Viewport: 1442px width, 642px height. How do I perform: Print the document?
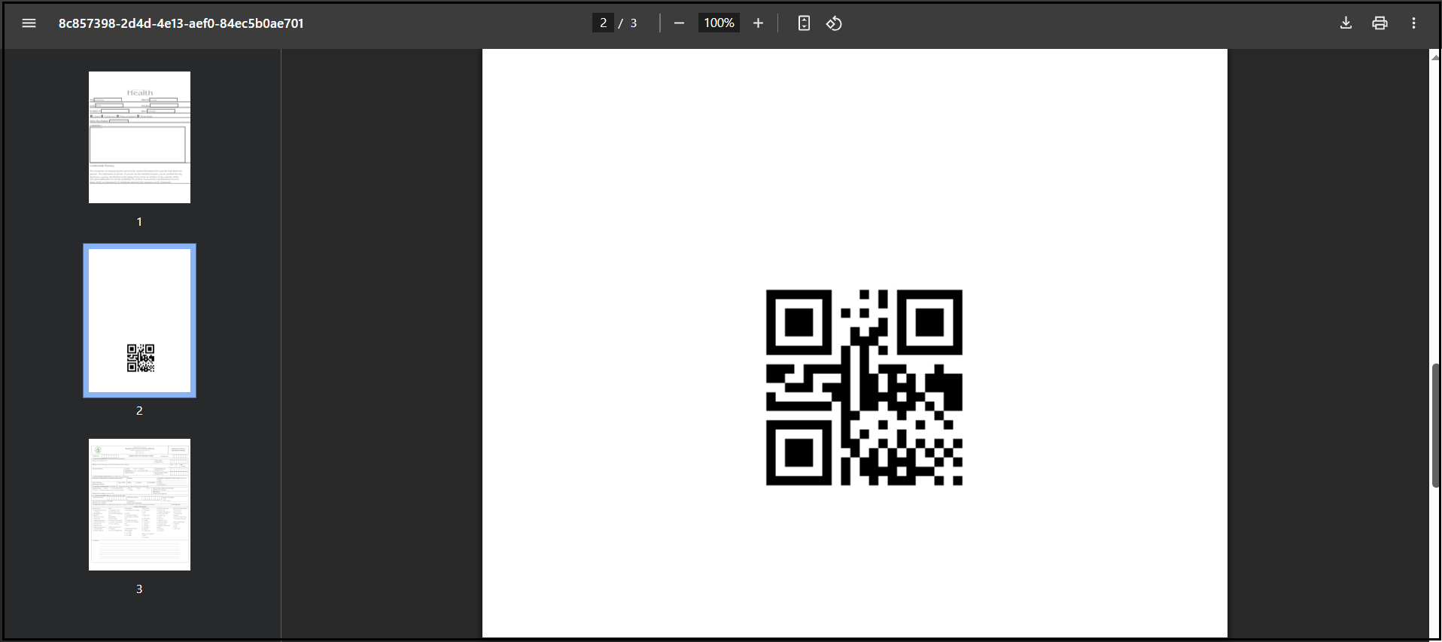[x=1380, y=23]
